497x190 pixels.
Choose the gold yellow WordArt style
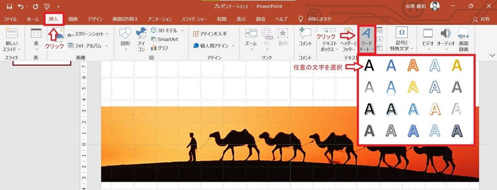(x=456, y=66)
